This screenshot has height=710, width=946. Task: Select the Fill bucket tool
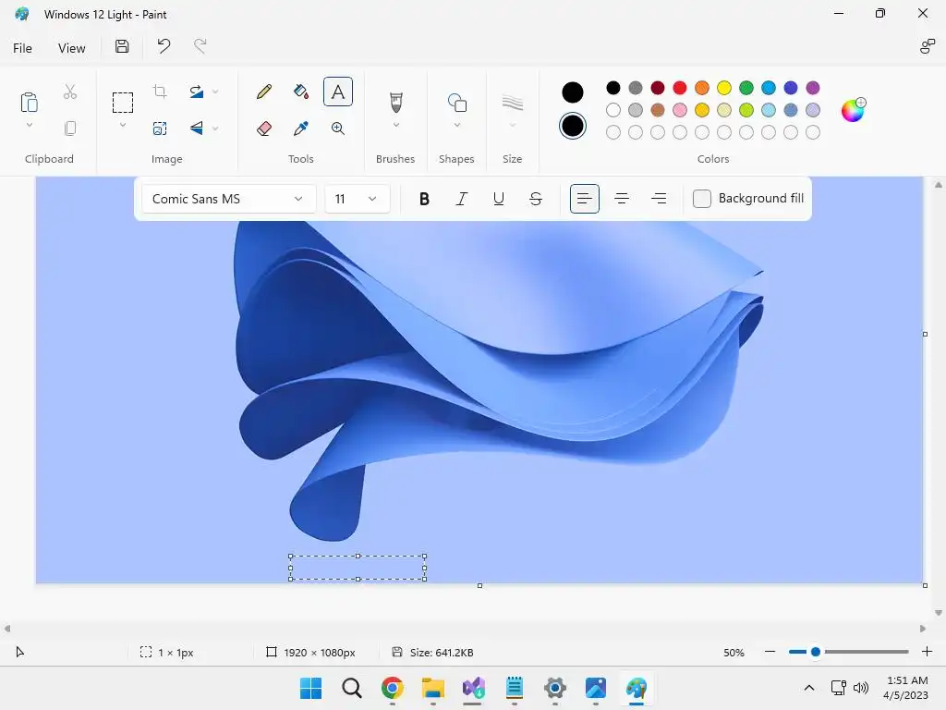[301, 92]
